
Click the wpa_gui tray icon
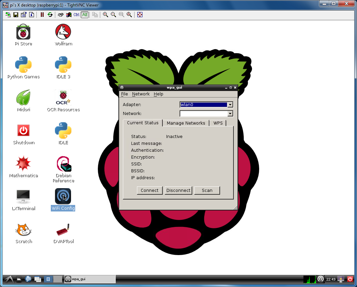click(321, 279)
